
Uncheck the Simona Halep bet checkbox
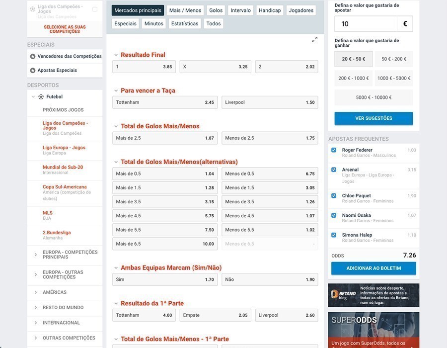[334, 235]
